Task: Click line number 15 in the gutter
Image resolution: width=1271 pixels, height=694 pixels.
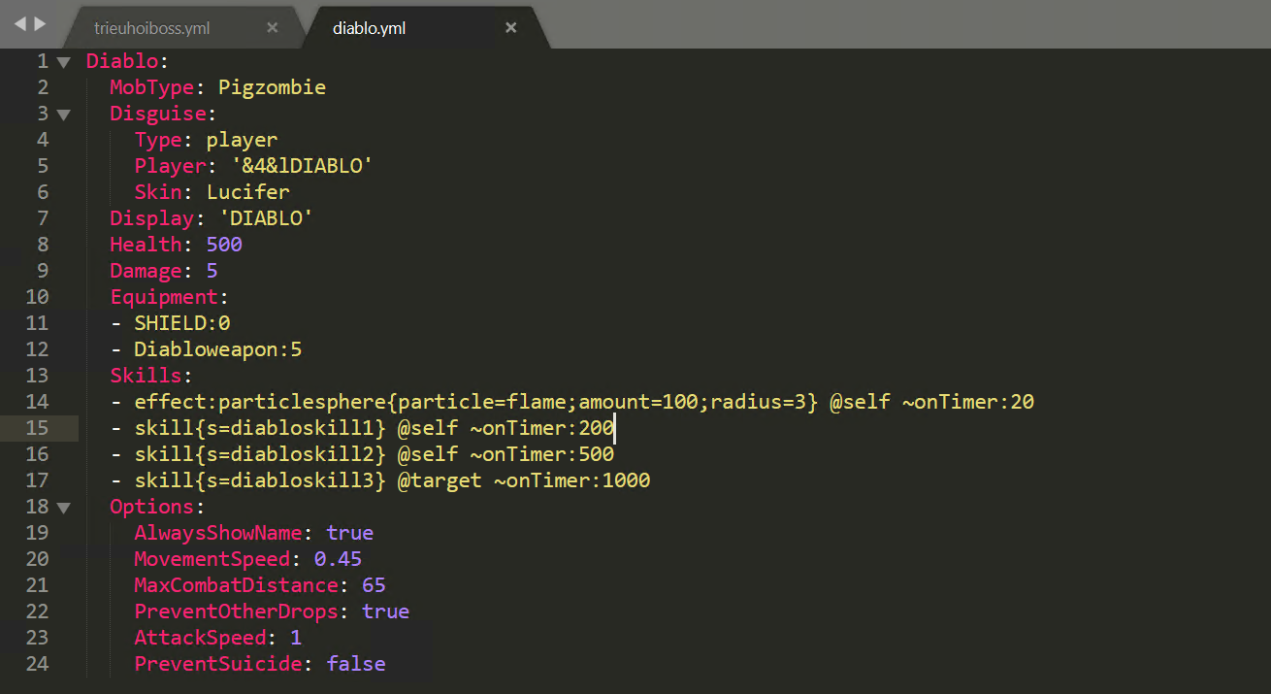Action: [37, 428]
